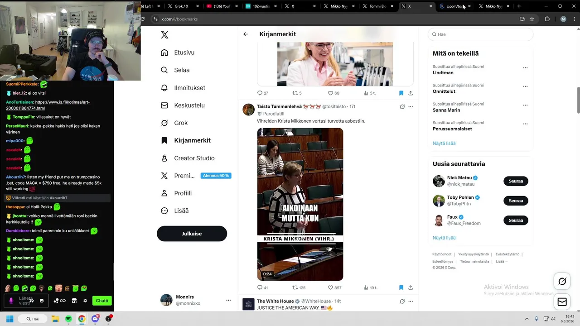Play the Krista Mikkonen video
This screenshot has height=326, width=580.
tap(300, 204)
